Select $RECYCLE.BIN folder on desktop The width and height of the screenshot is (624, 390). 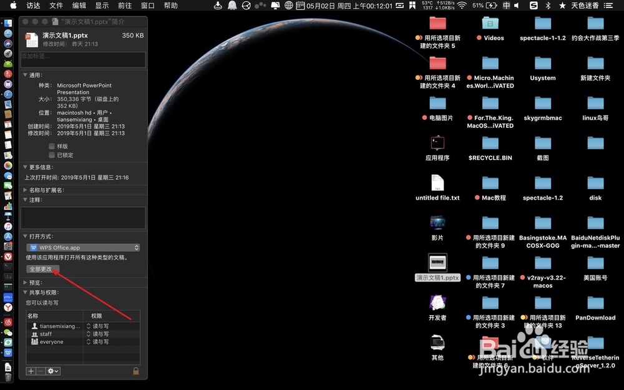pyautogui.click(x=490, y=149)
